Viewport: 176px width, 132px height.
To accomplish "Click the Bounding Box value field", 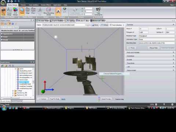I will pos(157,43).
